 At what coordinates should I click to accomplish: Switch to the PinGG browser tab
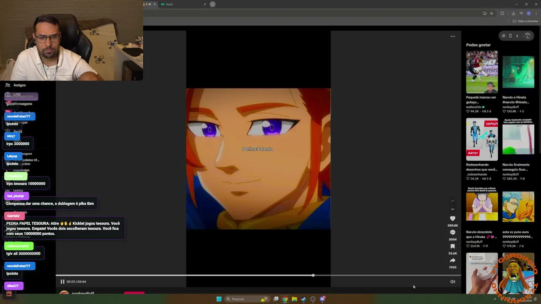[x=182, y=4]
